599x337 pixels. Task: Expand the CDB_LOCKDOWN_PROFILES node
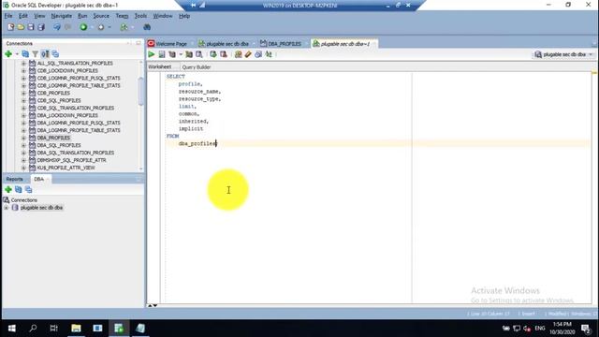[x=23, y=71]
